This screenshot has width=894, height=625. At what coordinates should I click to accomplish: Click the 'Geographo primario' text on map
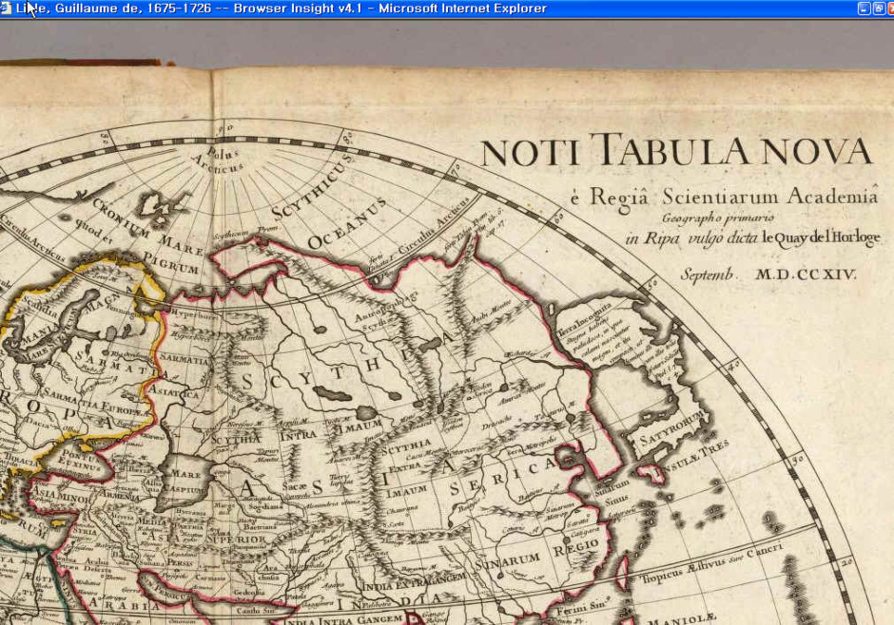[718, 218]
